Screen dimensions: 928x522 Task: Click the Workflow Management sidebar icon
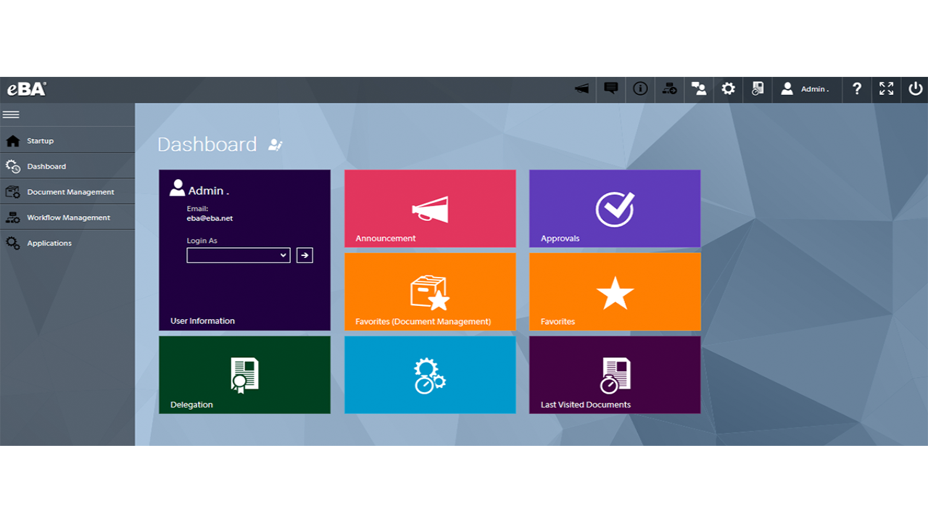click(x=13, y=217)
